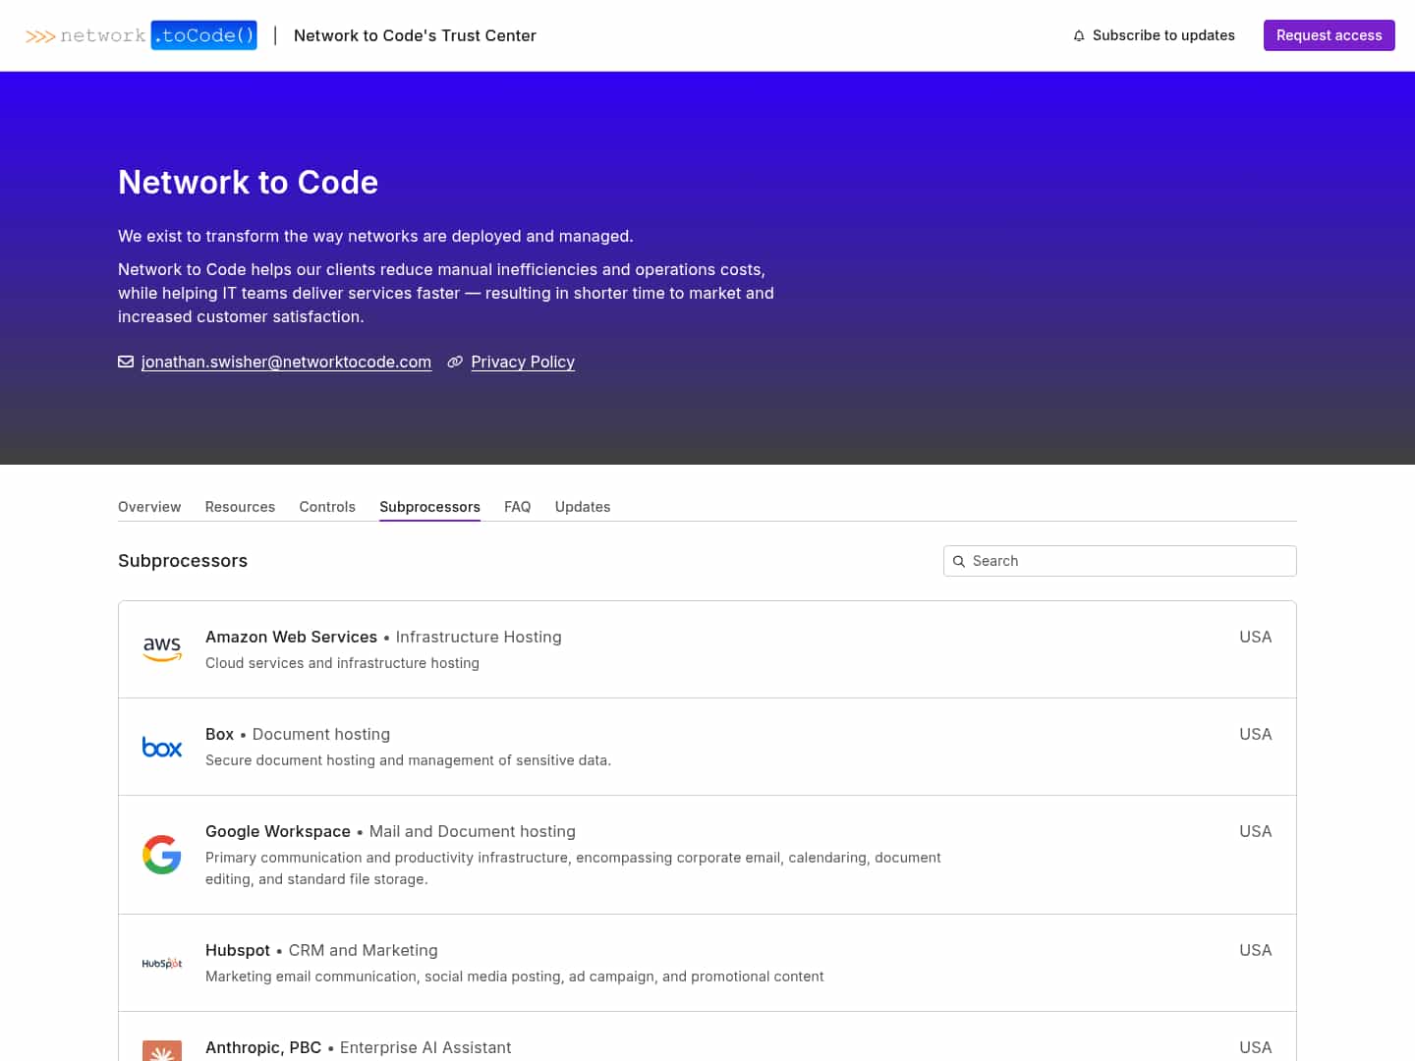
Task: Click the Network to Code banner heading
Action: (248, 182)
